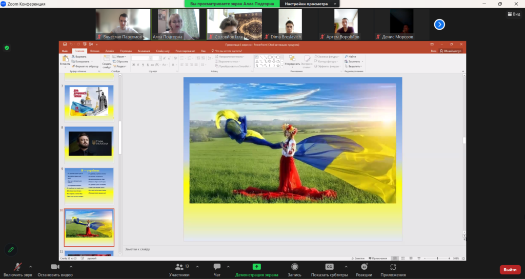Open slide 8 thumbnail Гімн України

click(89, 144)
